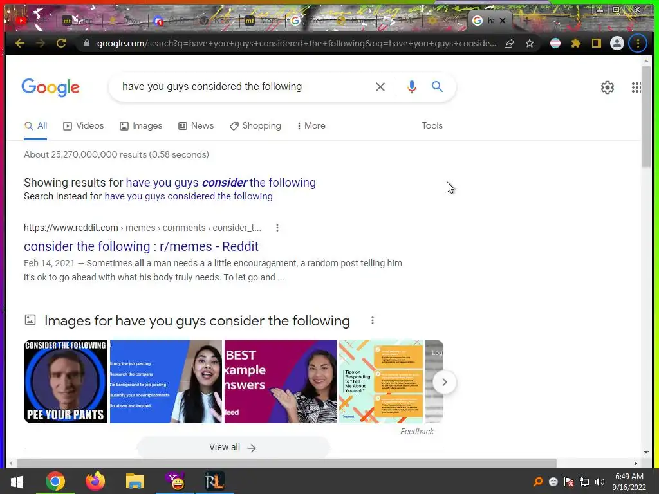Open the Windows Start menu

(17, 481)
